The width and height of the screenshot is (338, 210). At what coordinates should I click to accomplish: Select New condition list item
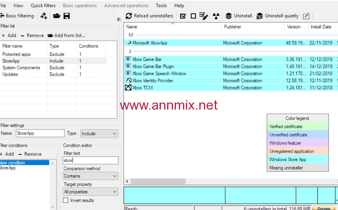point(24,163)
